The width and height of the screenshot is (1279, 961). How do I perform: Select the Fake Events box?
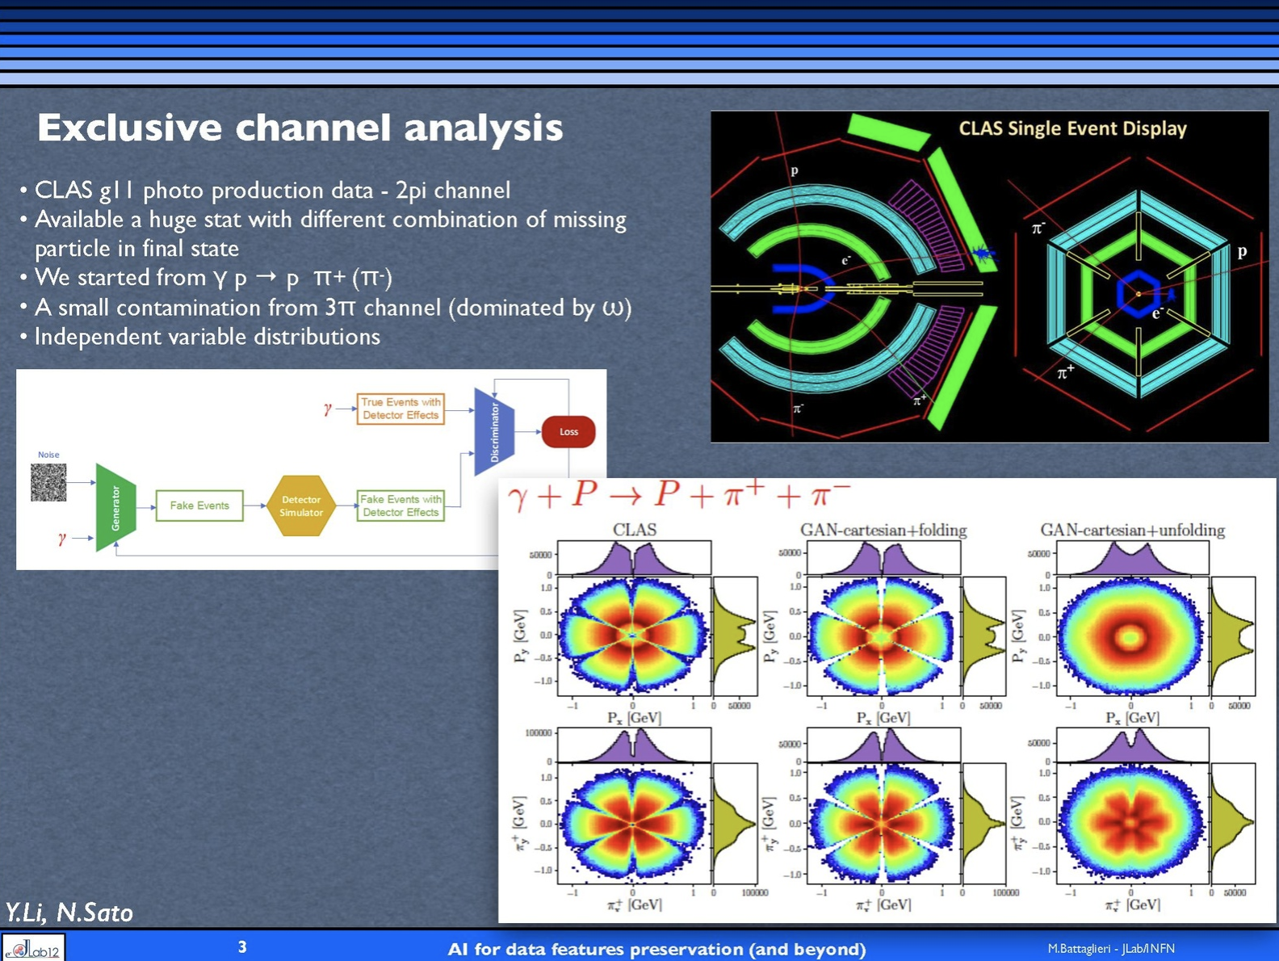pos(199,506)
